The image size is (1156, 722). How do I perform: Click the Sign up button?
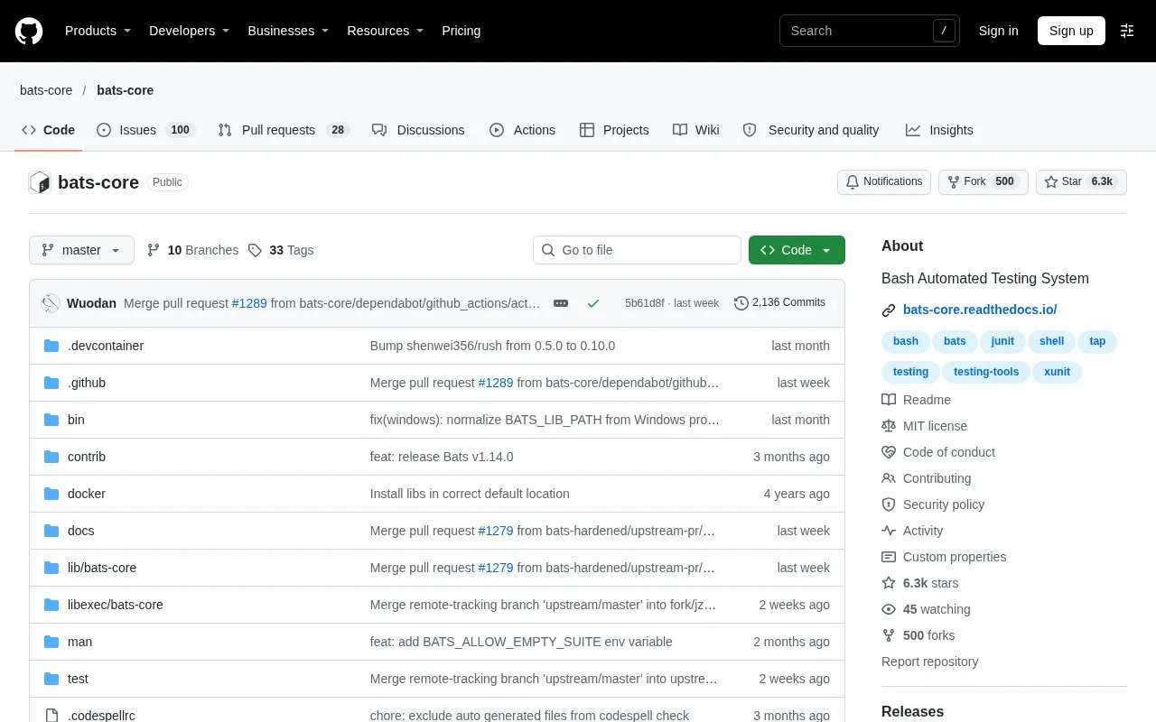click(x=1071, y=31)
